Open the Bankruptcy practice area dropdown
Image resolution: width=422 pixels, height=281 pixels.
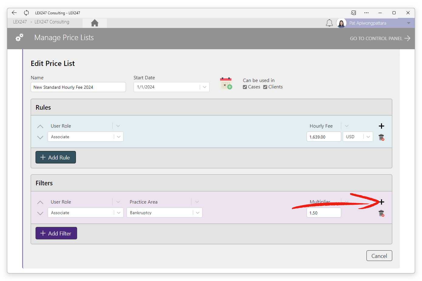pos(198,213)
